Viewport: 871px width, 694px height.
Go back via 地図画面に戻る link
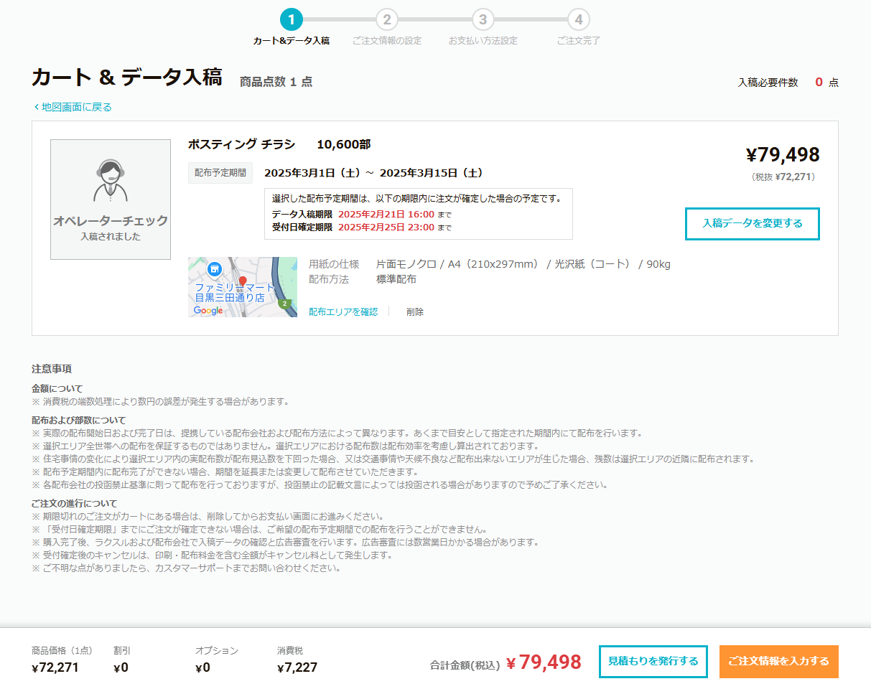pyautogui.click(x=73, y=107)
